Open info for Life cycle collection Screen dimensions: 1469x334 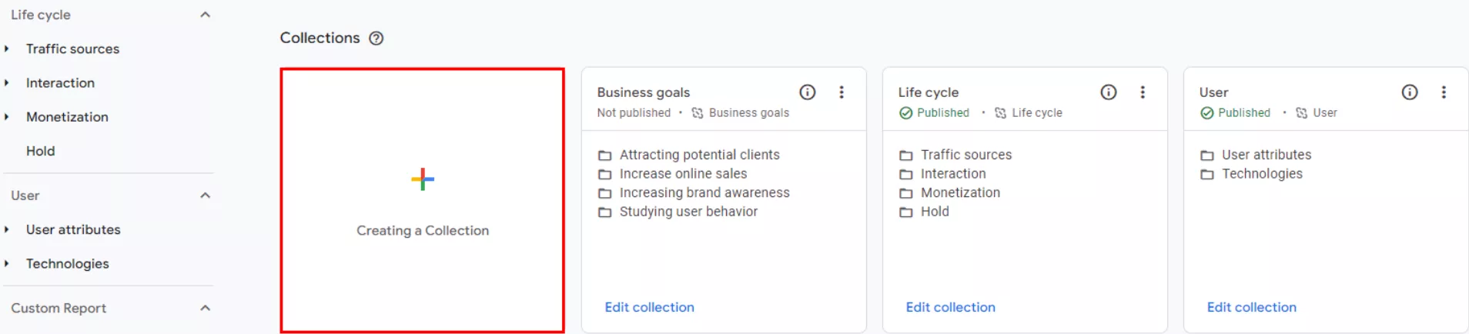click(x=1108, y=92)
